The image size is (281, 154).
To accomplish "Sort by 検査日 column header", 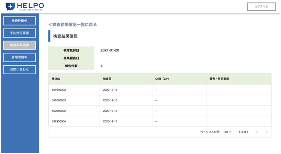I will 107,79.
